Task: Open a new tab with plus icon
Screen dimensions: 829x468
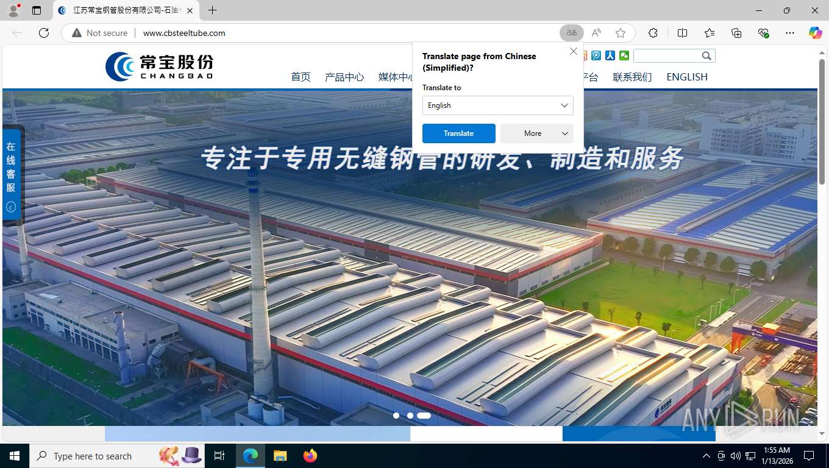Action: 212,10
